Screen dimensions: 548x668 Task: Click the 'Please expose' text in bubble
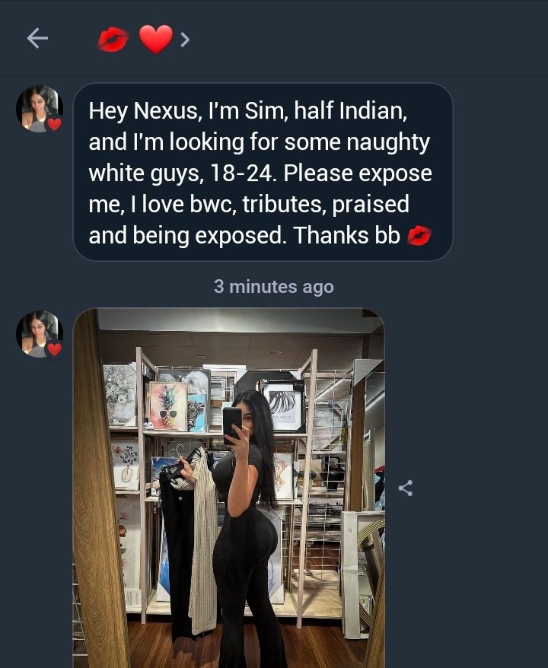(358, 173)
